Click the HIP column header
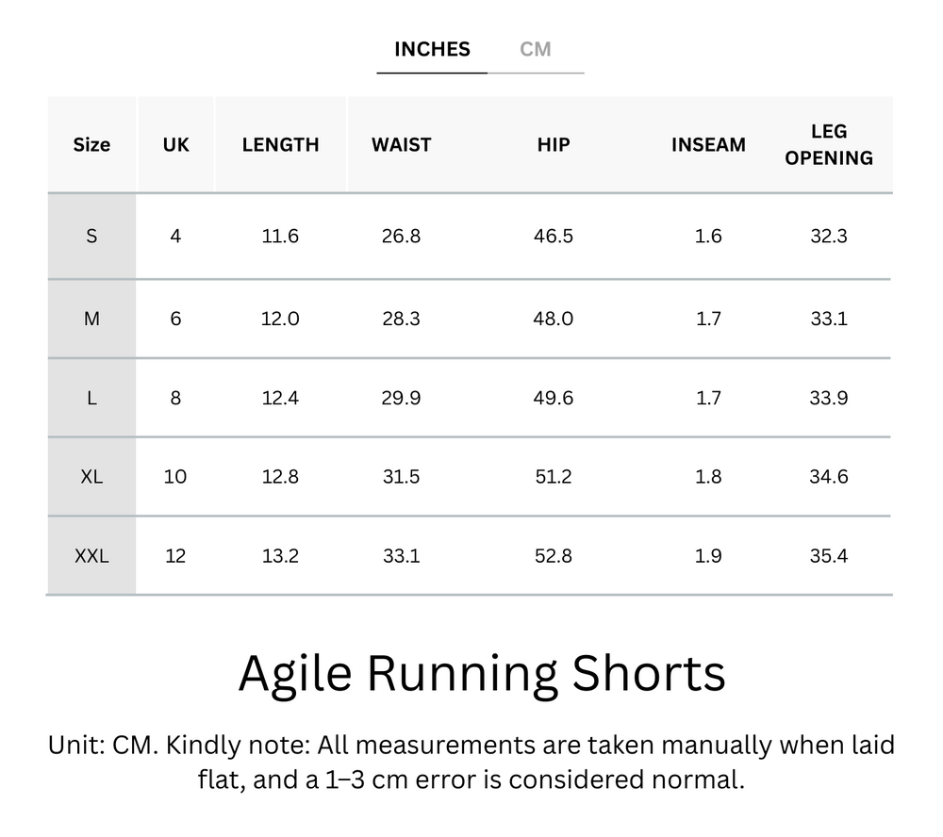 [554, 144]
